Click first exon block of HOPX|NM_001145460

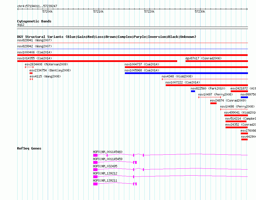coord(95,155)
